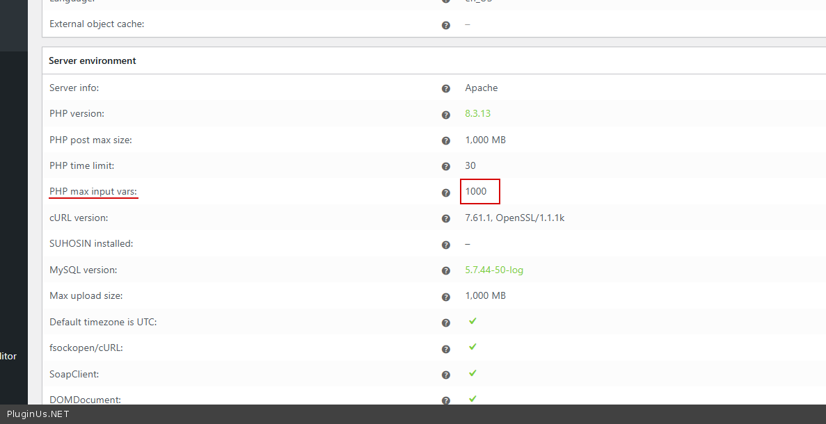
Task: Click the PHP version value 8.3.13
Action: click(477, 113)
